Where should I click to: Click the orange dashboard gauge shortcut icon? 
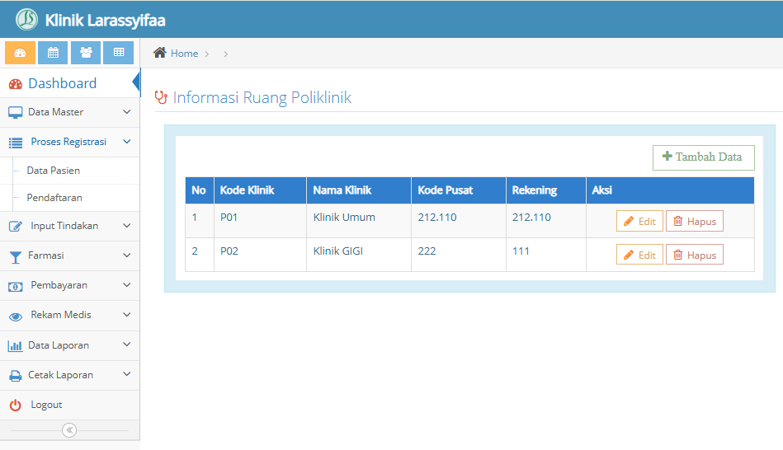click(20, 53)
